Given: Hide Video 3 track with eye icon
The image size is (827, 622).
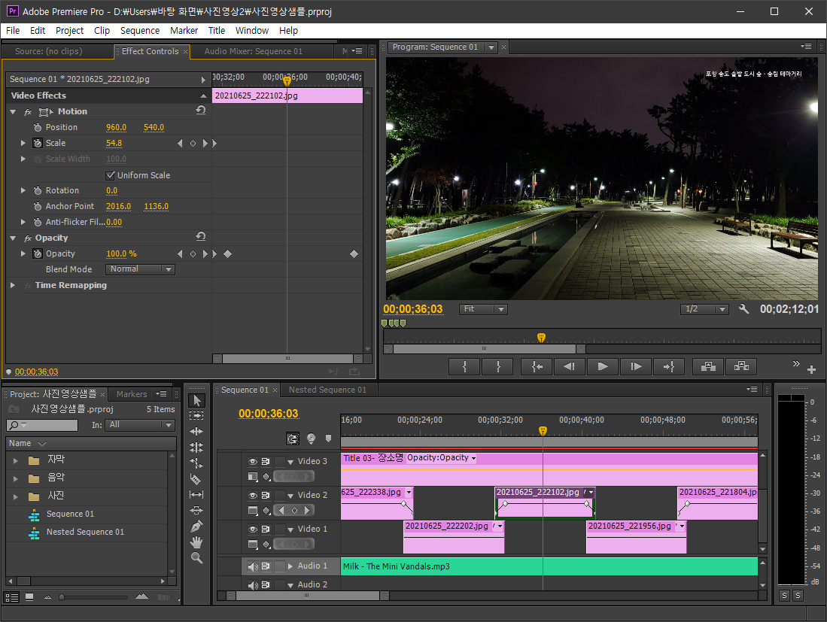Looking at the screenshot, I should 253,461.
